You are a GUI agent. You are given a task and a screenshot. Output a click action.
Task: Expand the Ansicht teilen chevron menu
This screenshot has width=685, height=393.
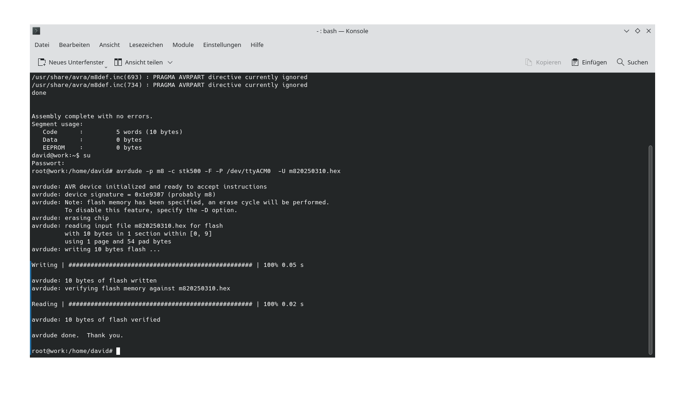(170, 62)
